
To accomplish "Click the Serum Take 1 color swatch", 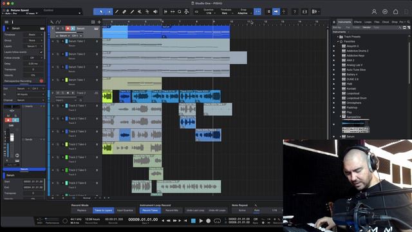I will (66, 41).
